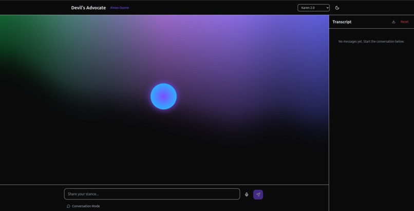Toggle Conversation Mode below the input
The image size is (414, 211).
pos(83,206)
